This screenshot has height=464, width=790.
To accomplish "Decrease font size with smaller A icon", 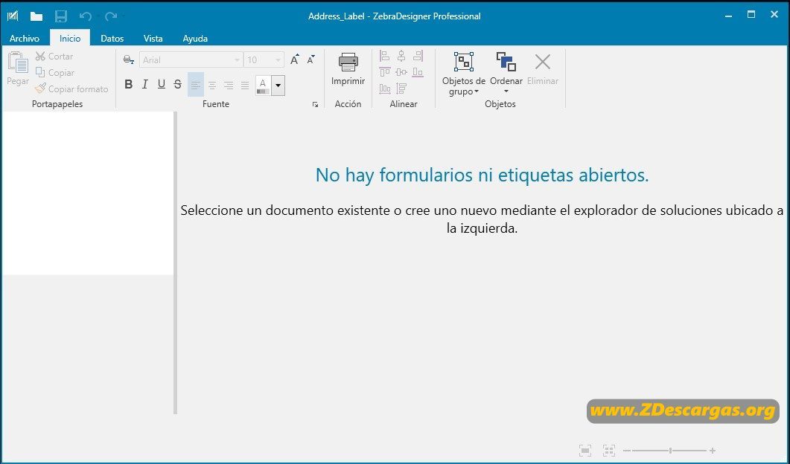I will 310,60.
